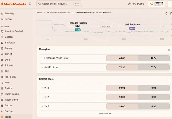Open Cricket markets
The image size is (172, 119).
[8, 54]
